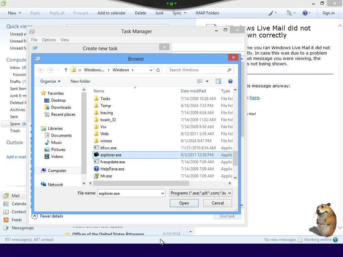Click Delete in Live Mail toolbar
Image resolution: width=343 pixels, height=257 pixels.
tap(140, 13)
